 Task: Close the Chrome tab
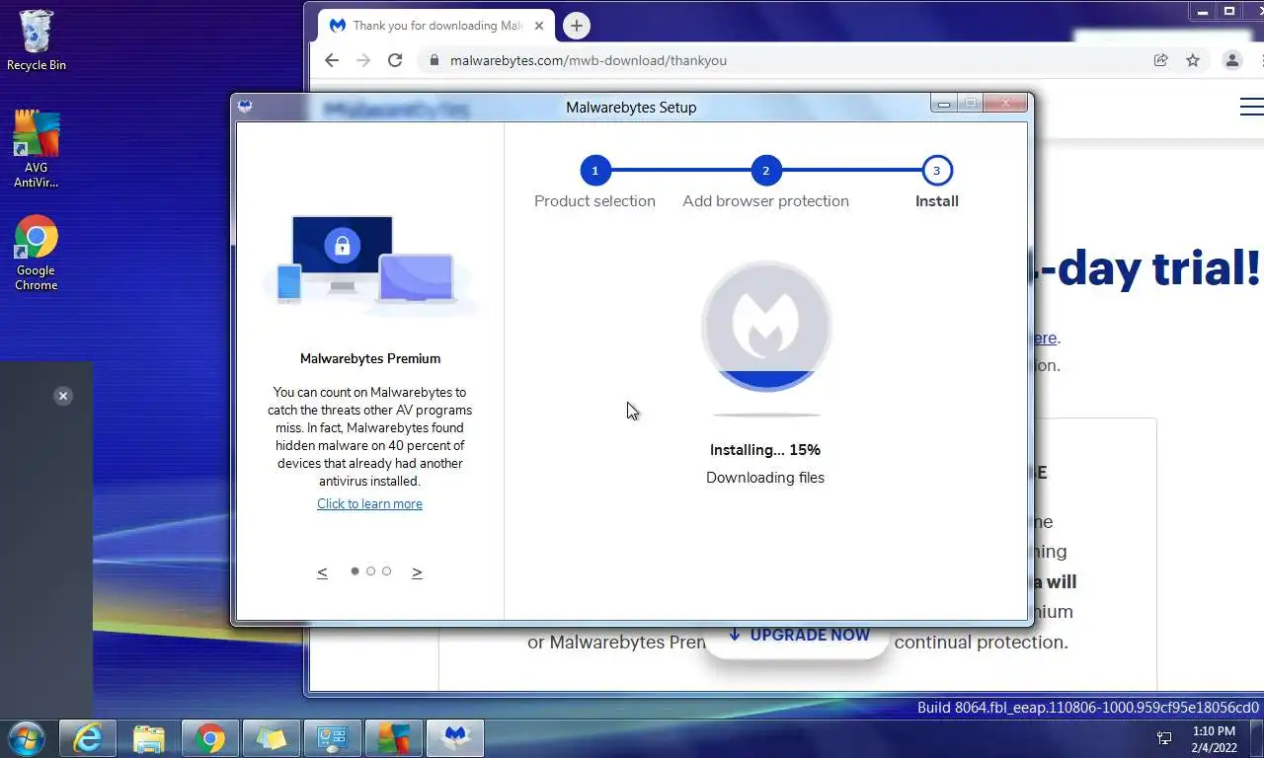[x=539, y=26]
